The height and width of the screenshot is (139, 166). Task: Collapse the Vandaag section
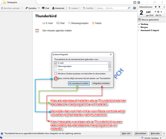[139, 24]
